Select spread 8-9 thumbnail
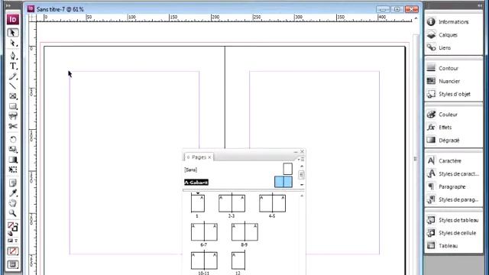This screenshot has width=489, height=275. tap(244, 231)
